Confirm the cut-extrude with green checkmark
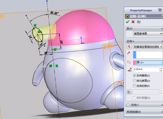The width and height of the screenshot is (163, 119). (127, 22)
